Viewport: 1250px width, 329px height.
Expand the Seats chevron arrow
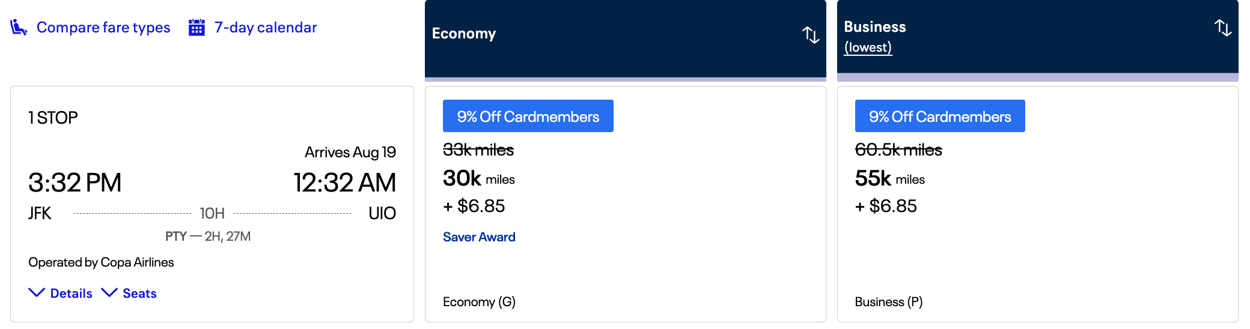109,292
